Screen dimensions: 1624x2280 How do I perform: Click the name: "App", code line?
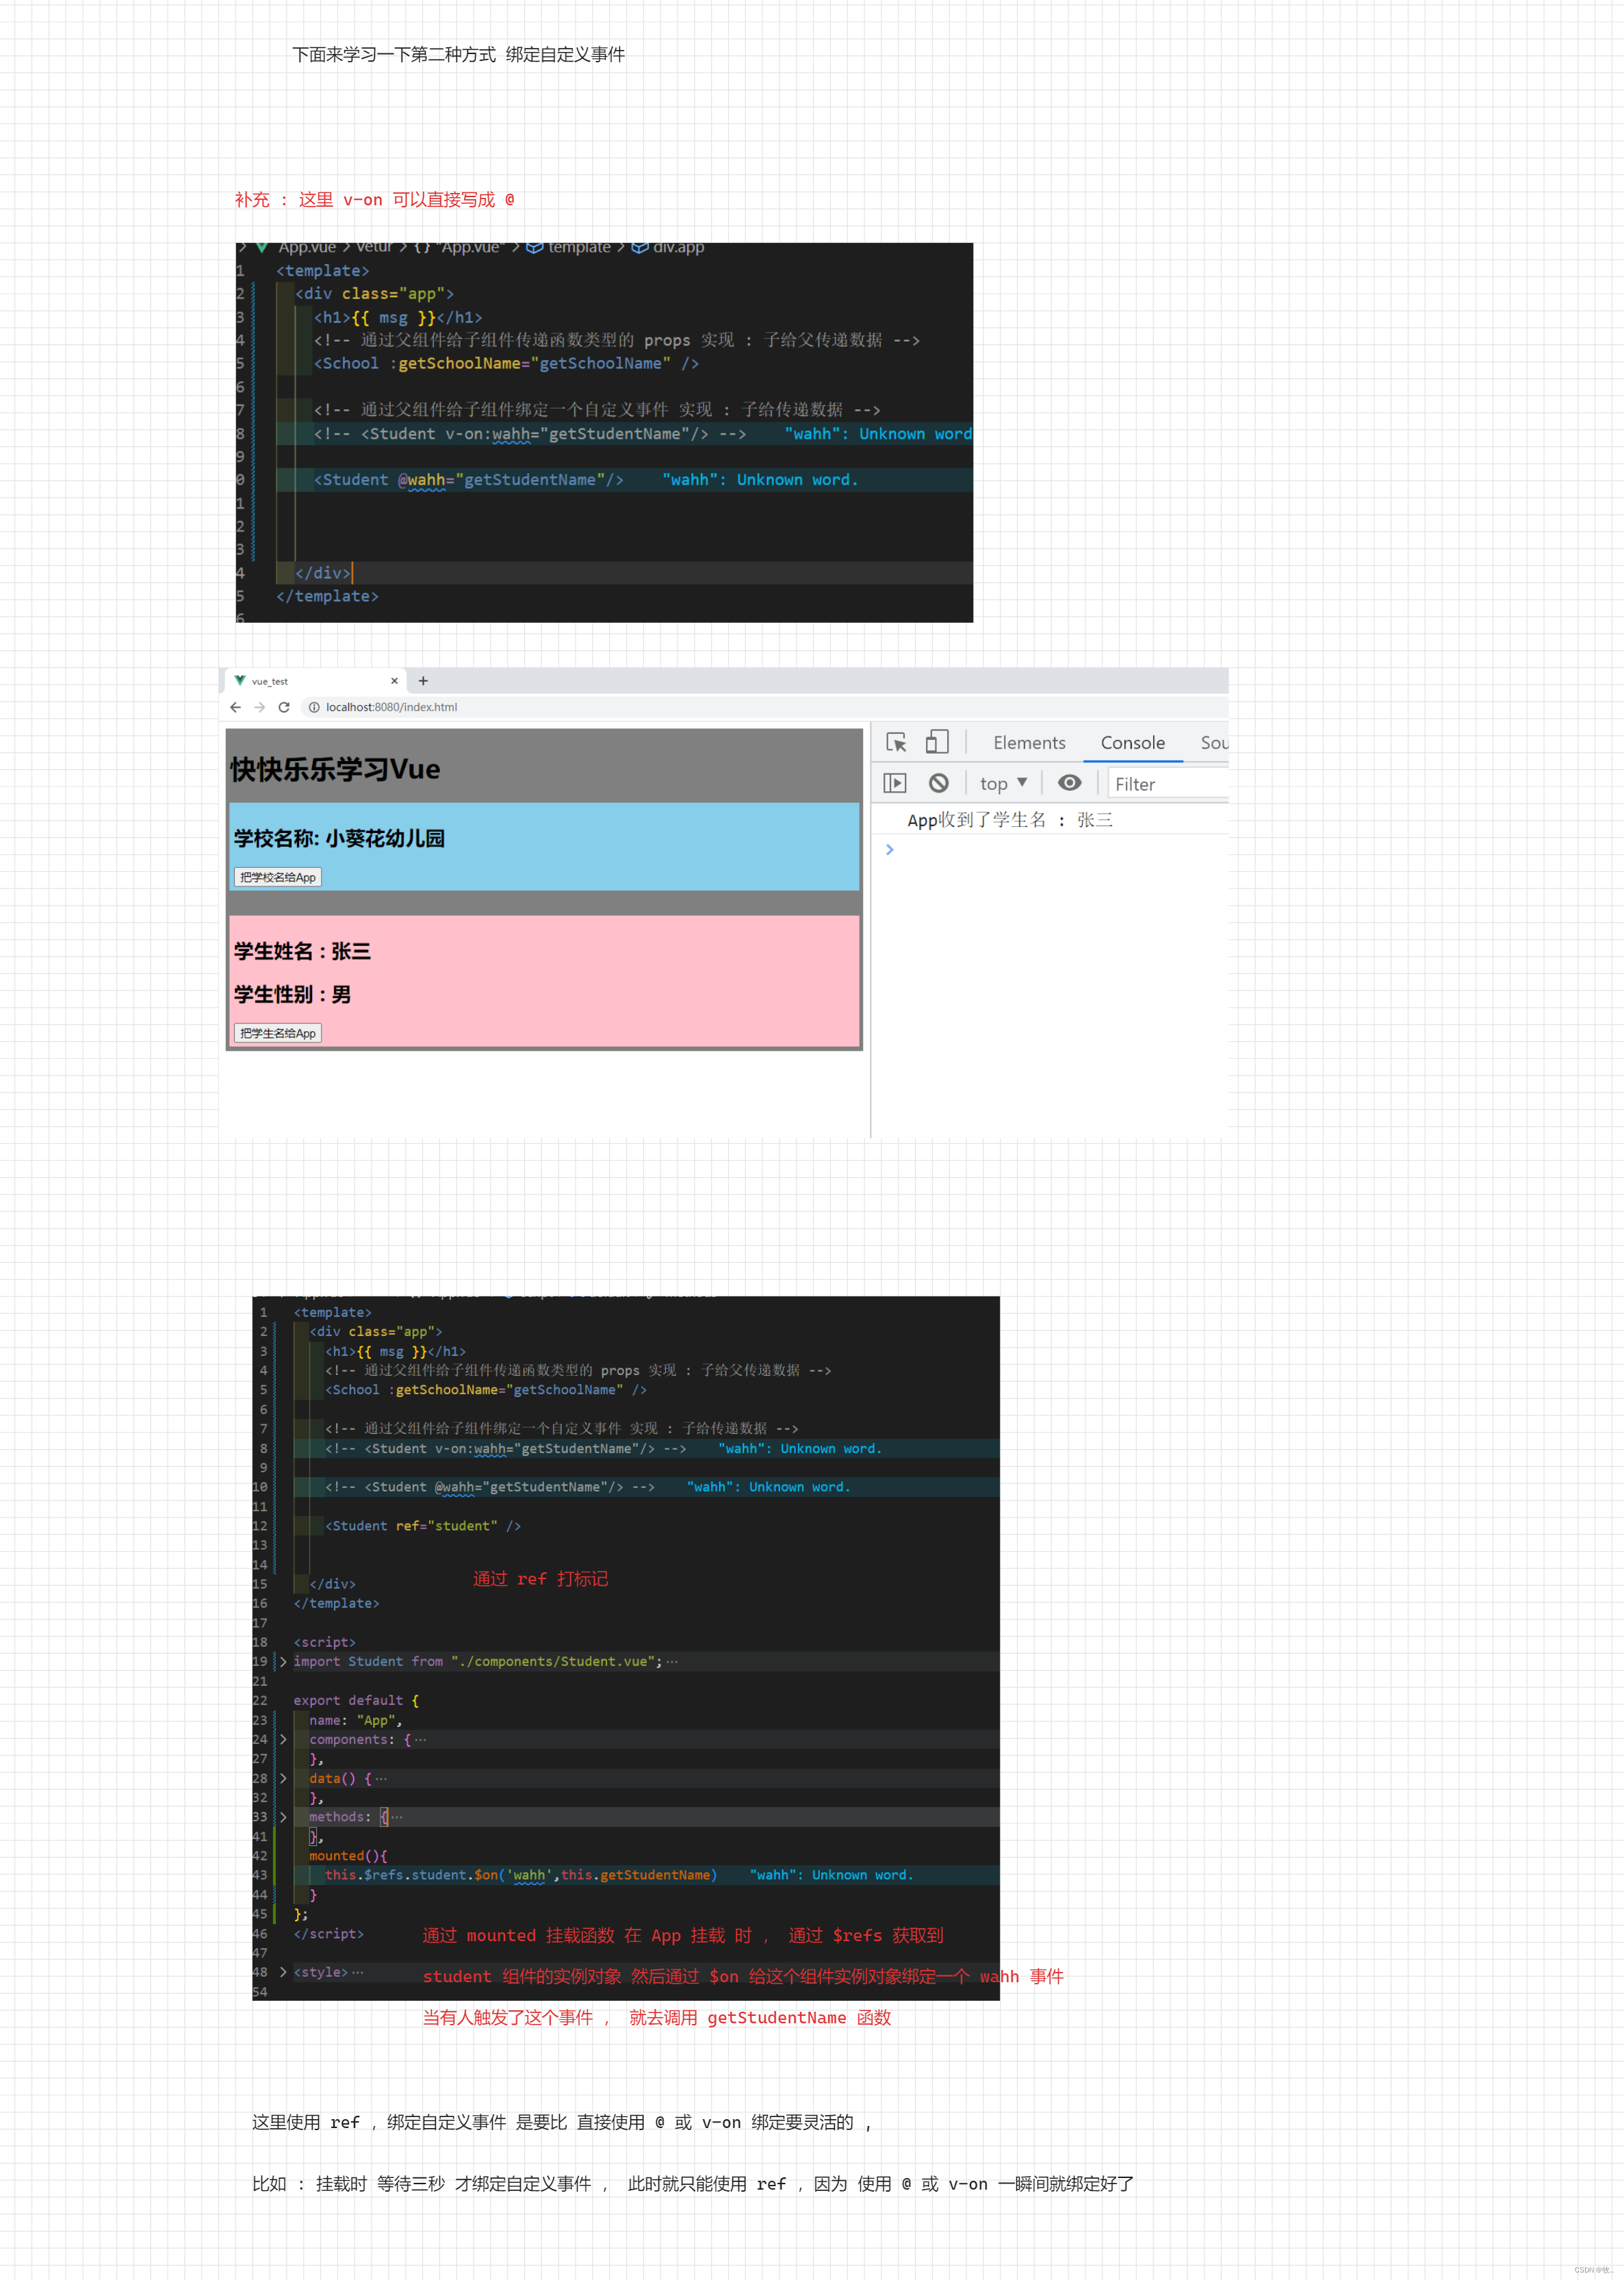coord(355,1720)
